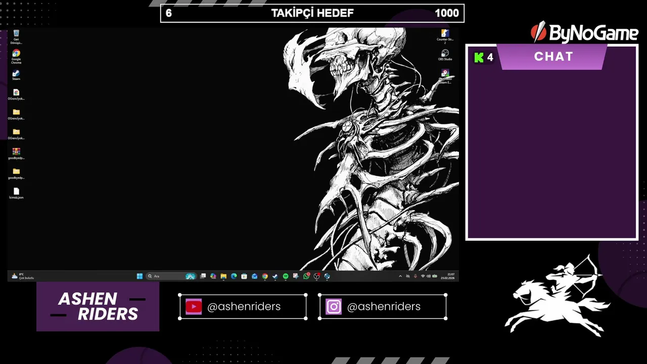647x364 pixels.
Task: Click the Kick viewer count showing 4
Action: coord(484,58)
